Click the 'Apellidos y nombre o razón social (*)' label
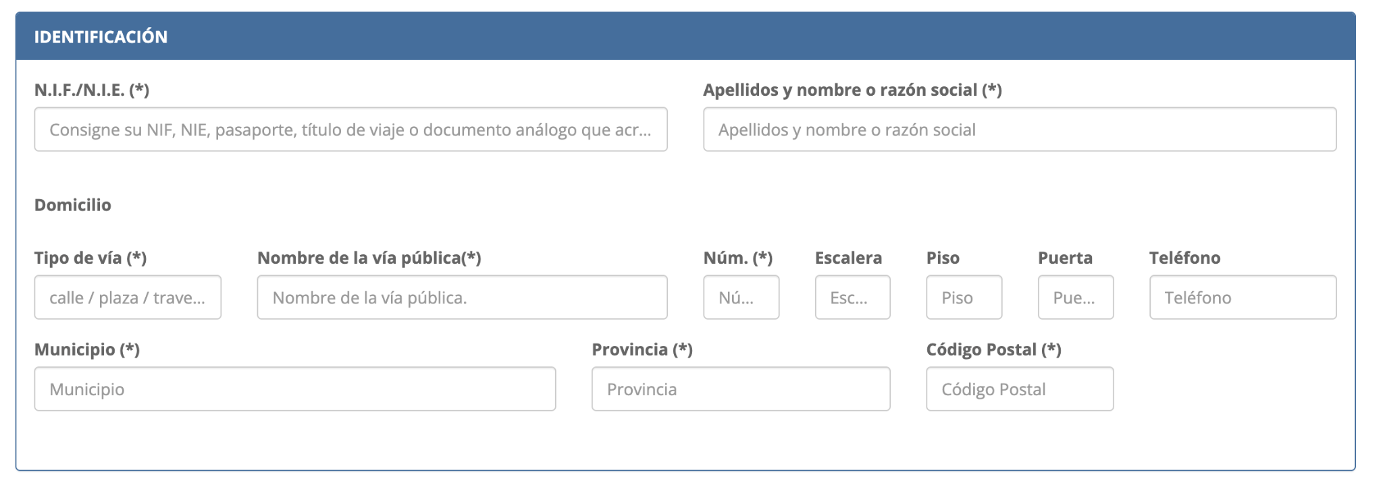The image size is (1383, 485). tap(852, 90)
